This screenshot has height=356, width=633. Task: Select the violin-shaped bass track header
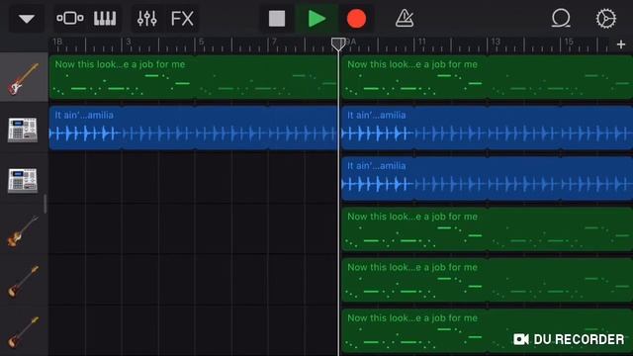(24, 230)
